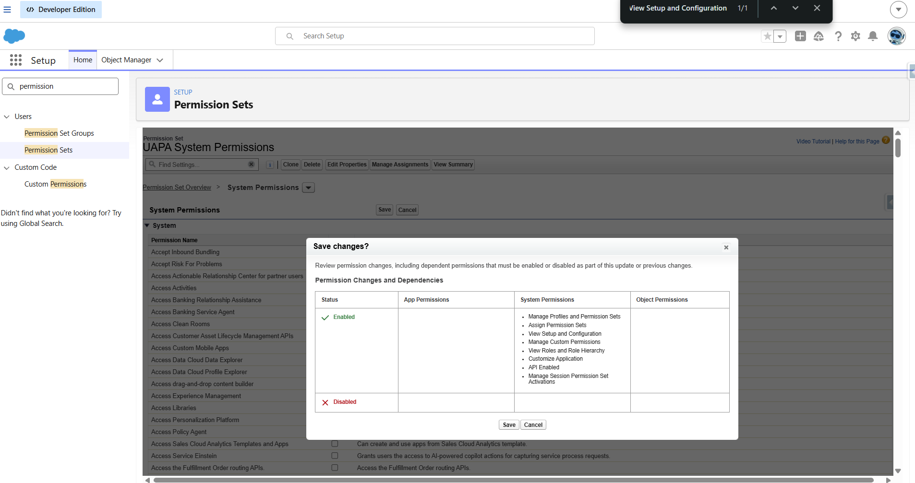Click the scroll down arrow
Image resolution: width=915 pixels, height=483 pixels.
(898, 471)
